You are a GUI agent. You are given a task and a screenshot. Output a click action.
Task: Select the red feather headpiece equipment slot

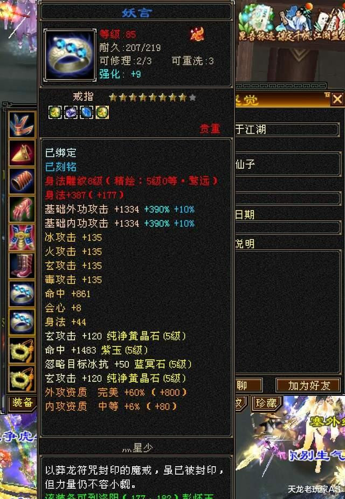(x=22, y=125)
